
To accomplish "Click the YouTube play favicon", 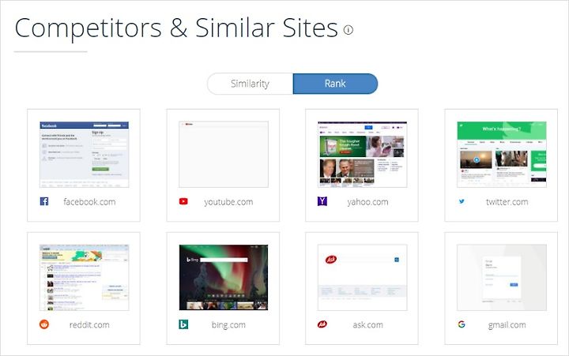I will click(183, 201).
